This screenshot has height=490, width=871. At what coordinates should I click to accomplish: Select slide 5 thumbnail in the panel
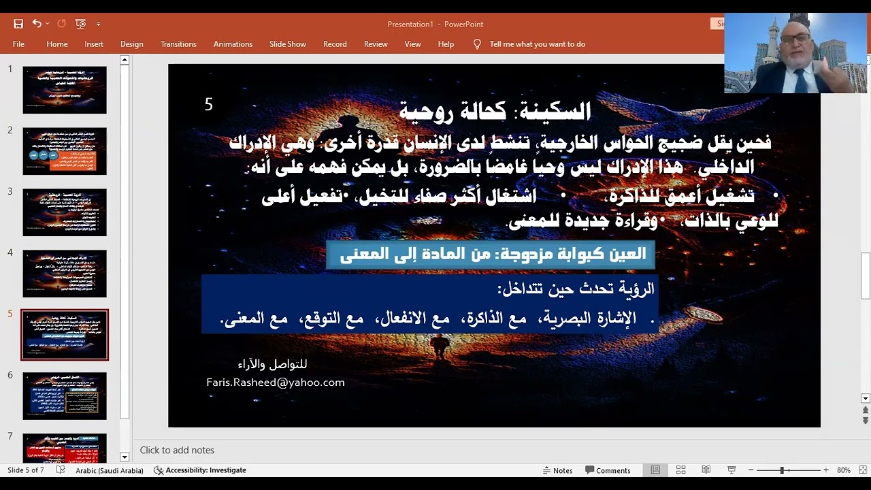pyautogui.click(x=65, y=335)
